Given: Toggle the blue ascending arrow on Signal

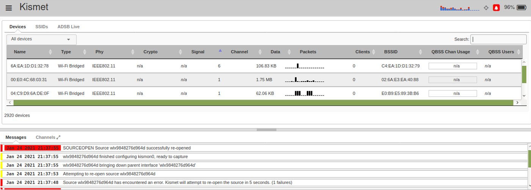Looking at the screenshot, I should (220, 50).
